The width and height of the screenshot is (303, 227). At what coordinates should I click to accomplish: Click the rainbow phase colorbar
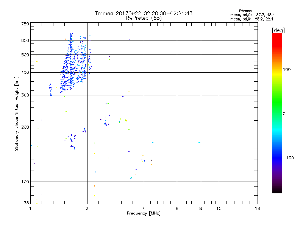click(277, 113)
